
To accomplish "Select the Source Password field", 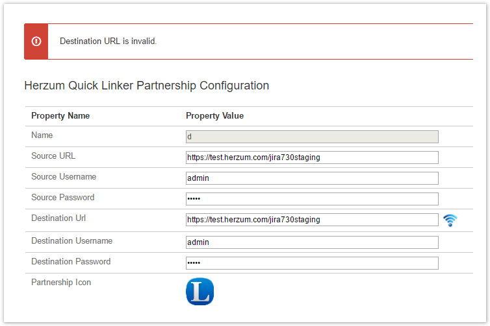I will click(312, 199).
